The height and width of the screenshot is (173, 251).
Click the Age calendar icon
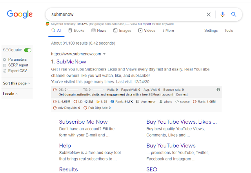pyautogui.click(x=138, y=102)
